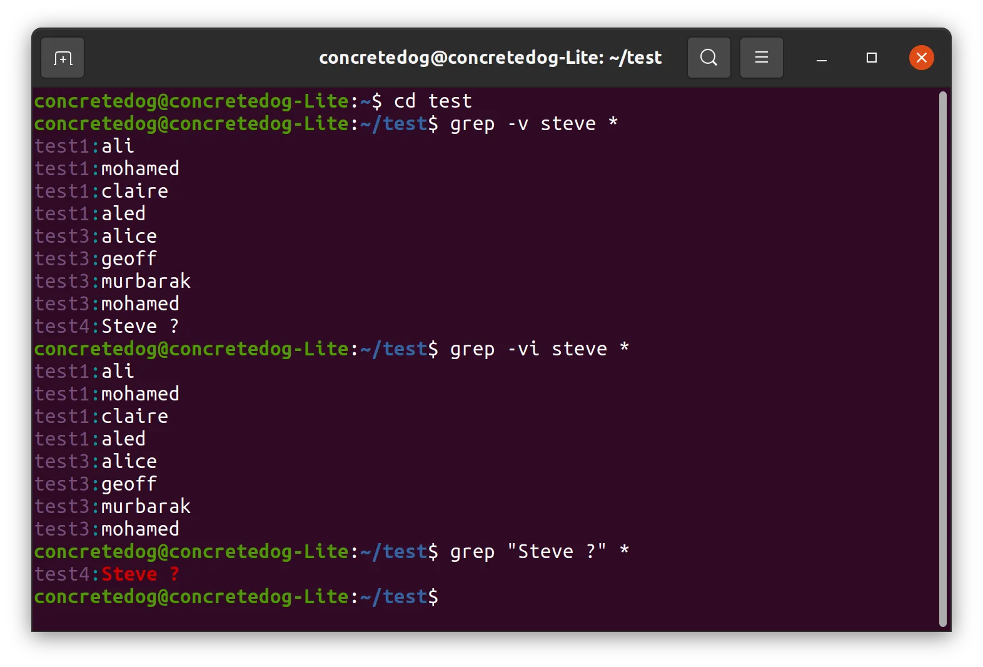Click the last test3:mohamed line

pyautogui.click(x=107, y=529)
